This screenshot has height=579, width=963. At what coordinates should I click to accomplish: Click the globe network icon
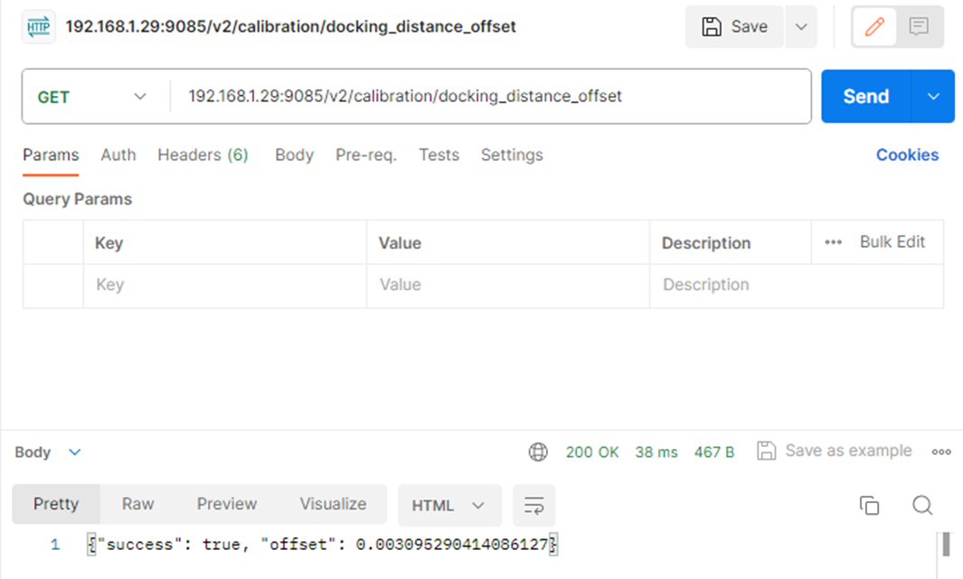click(x=538, y=452)
